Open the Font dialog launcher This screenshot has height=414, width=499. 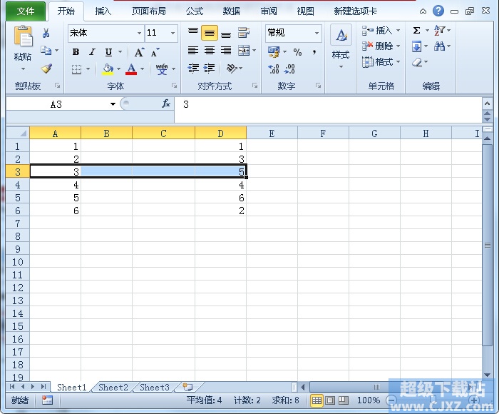(175, 86)
